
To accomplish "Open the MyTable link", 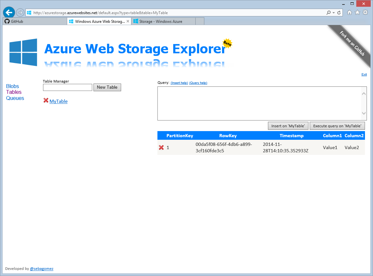I will (x=58, y=101).
